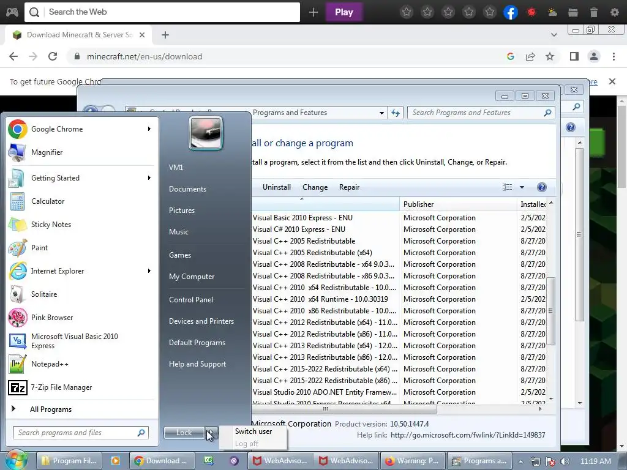Click the 7-Zip File Manager icon

click(17, 387)
